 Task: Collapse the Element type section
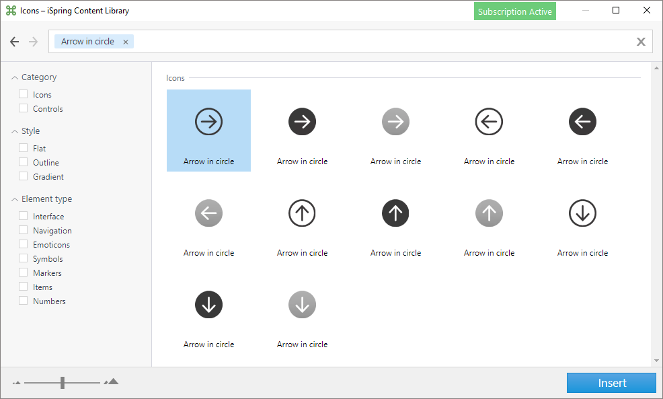[x=15, y=198]
